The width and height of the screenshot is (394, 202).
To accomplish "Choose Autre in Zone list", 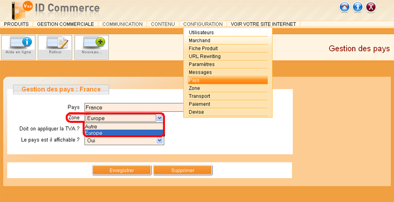I will tap(124, 127).
